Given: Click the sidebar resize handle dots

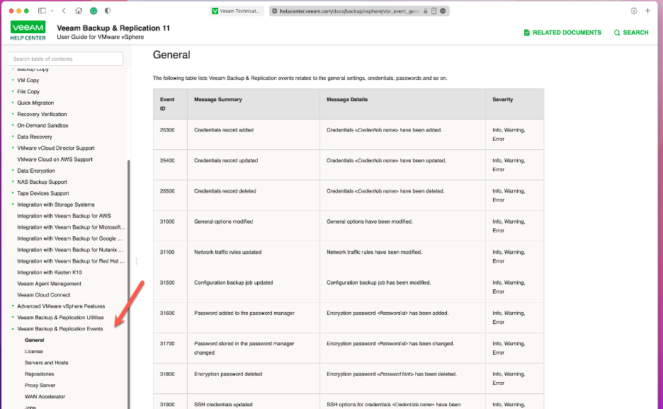Looking at the screenshot, I should [x=136, y=261].
